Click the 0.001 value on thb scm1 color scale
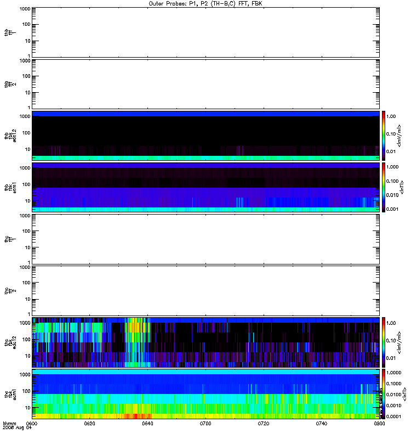 (392, 209)
